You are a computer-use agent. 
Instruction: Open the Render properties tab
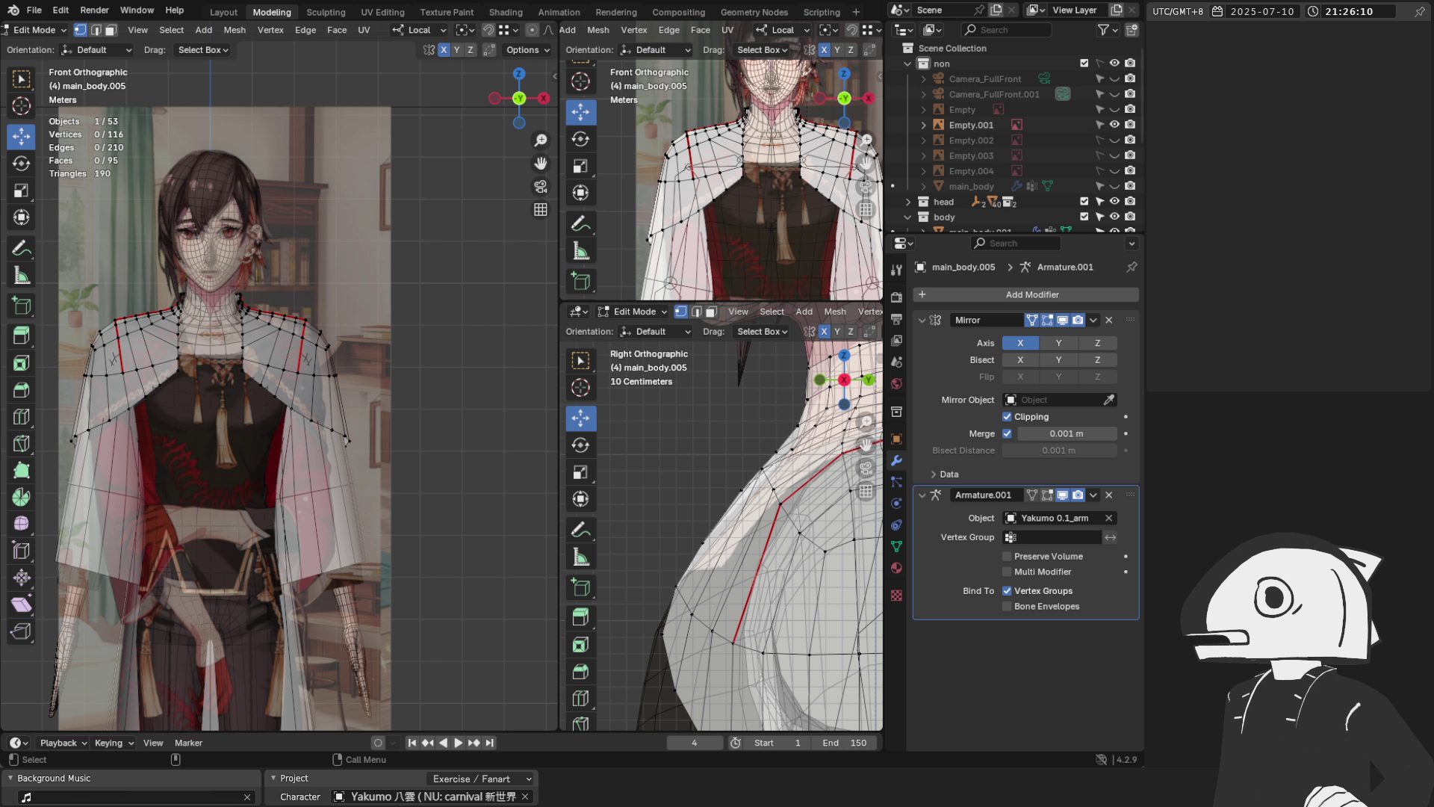[x=897, y=297]
